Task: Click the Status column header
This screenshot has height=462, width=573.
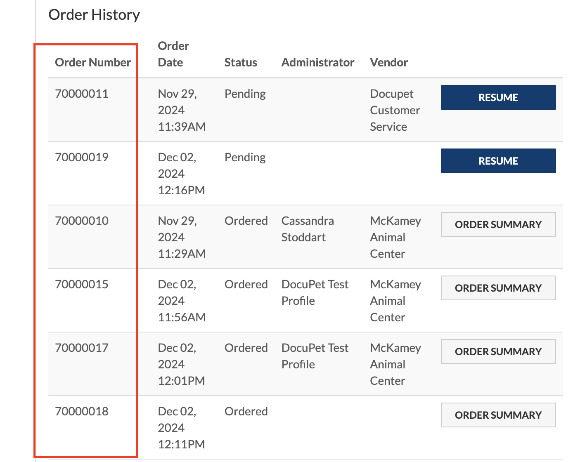Action: point(241,62)
